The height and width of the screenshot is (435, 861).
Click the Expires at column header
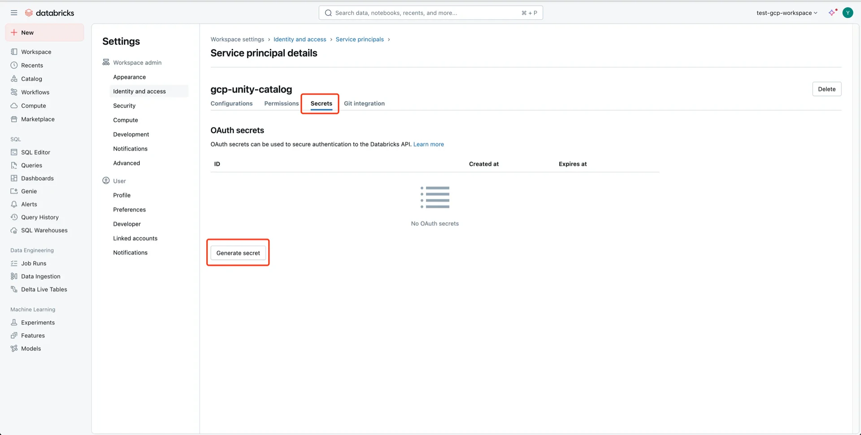click(572, 164)
